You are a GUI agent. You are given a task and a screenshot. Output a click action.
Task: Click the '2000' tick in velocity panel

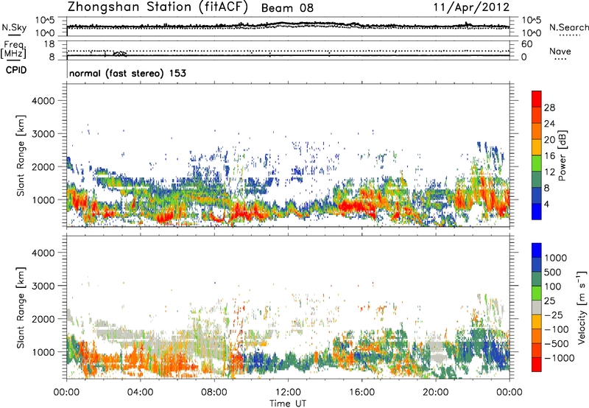coord(43,319)
